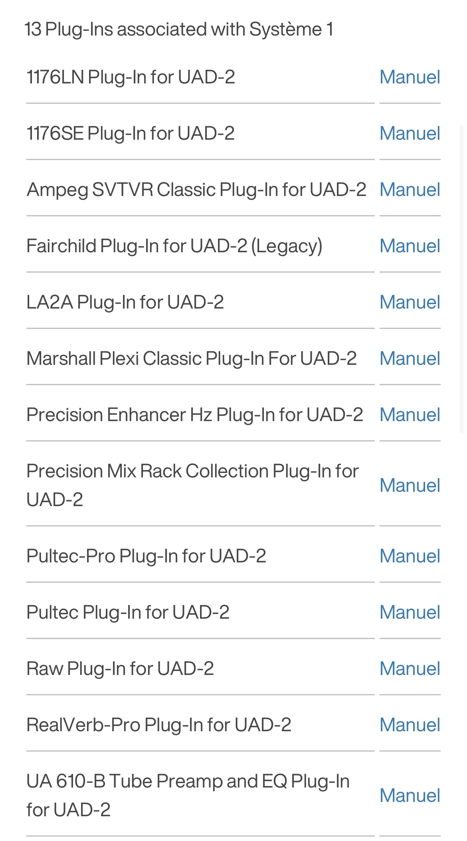
Task: Open Manuel for UA 610-B Tube Preamp
Action: click(410, 795)
